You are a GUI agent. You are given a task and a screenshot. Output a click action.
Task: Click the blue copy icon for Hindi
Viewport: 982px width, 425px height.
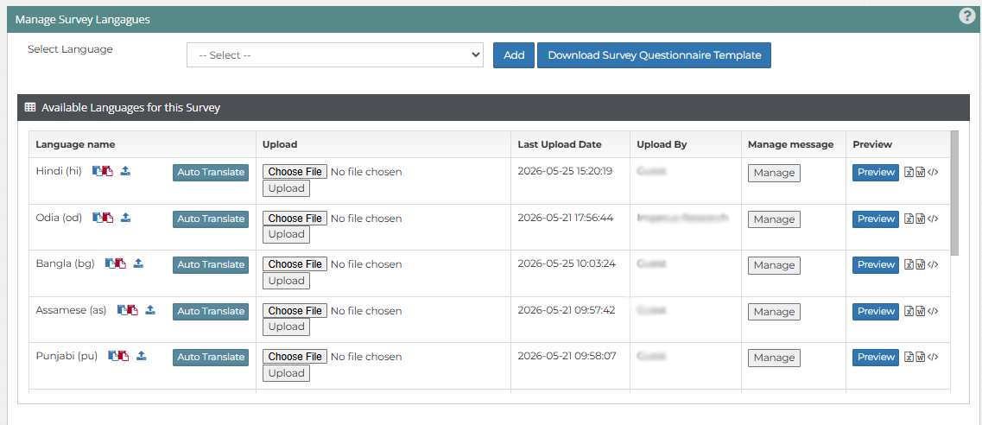pyautogui.click(x=97, y=171)
